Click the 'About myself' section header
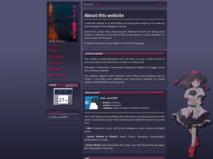Screen dimensions: 213x159 pos(125,93)
